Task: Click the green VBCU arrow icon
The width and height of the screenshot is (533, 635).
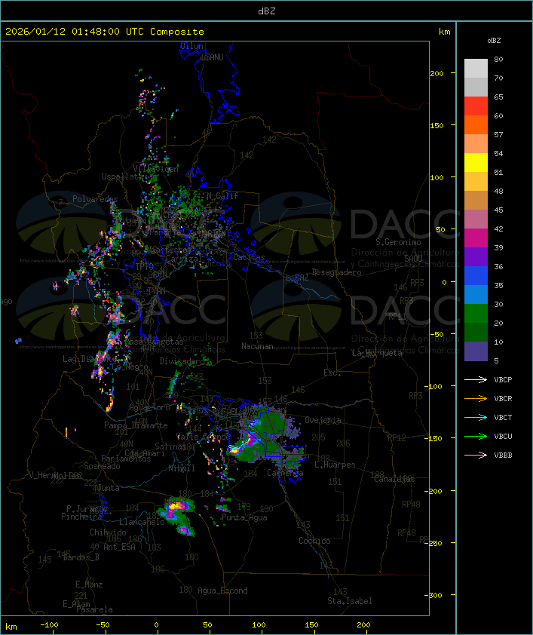Action: pyautogui.click(x=476, y=436)
